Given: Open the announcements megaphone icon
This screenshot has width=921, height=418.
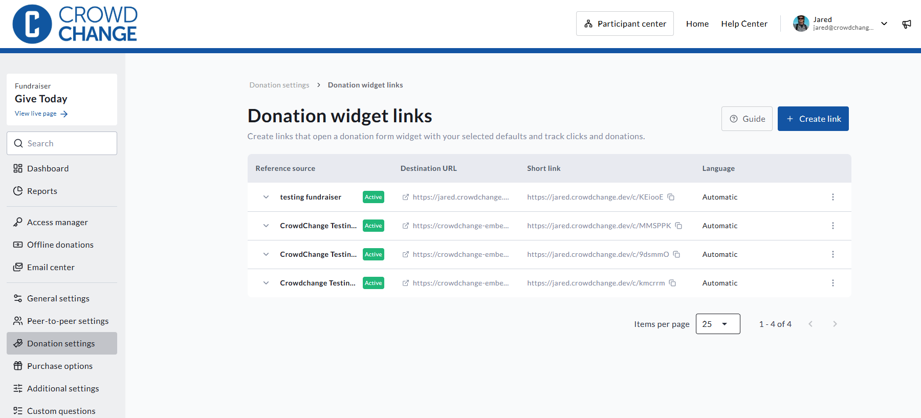Looking at the screenshot, I should coord(907,24).
